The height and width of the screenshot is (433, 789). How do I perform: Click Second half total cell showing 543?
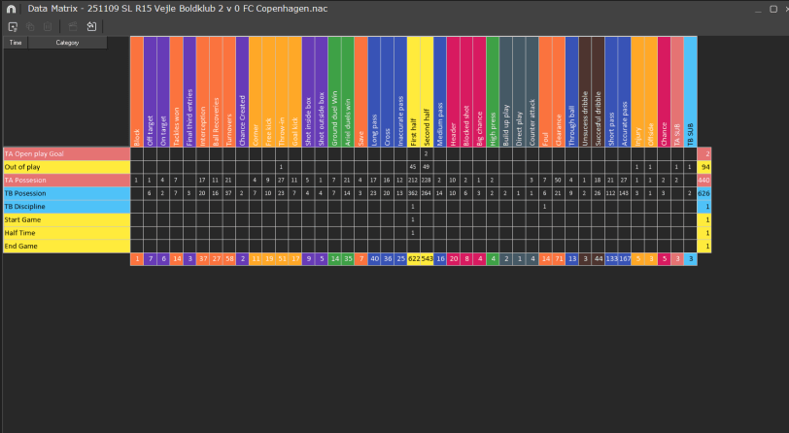point(427,259)
